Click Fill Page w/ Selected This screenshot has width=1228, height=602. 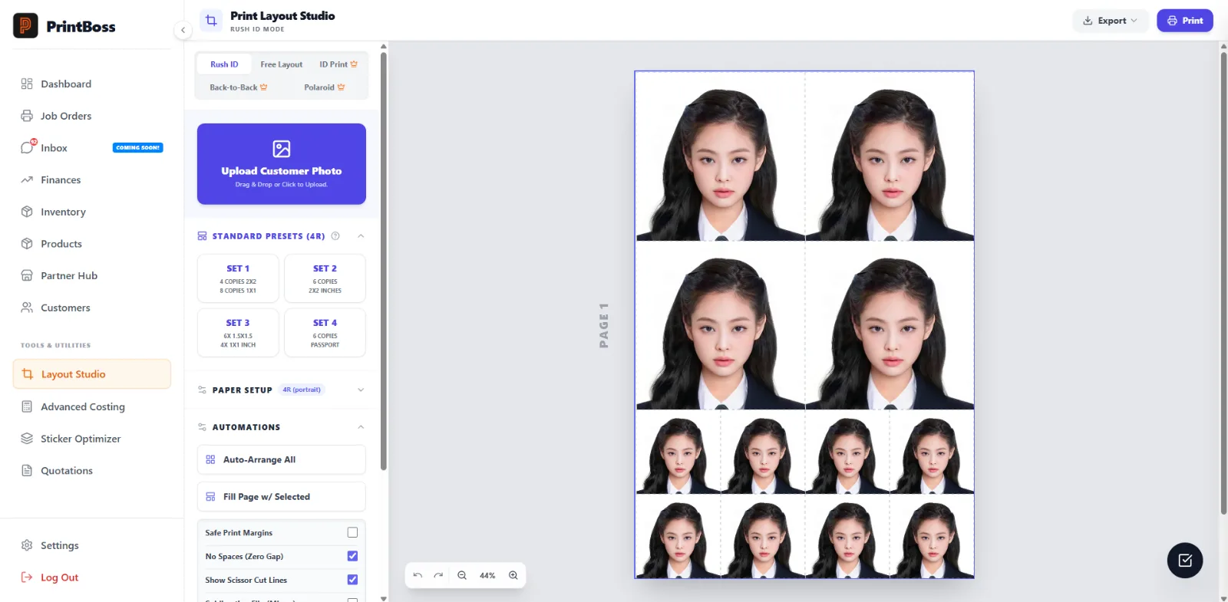[x=282, y=497]
